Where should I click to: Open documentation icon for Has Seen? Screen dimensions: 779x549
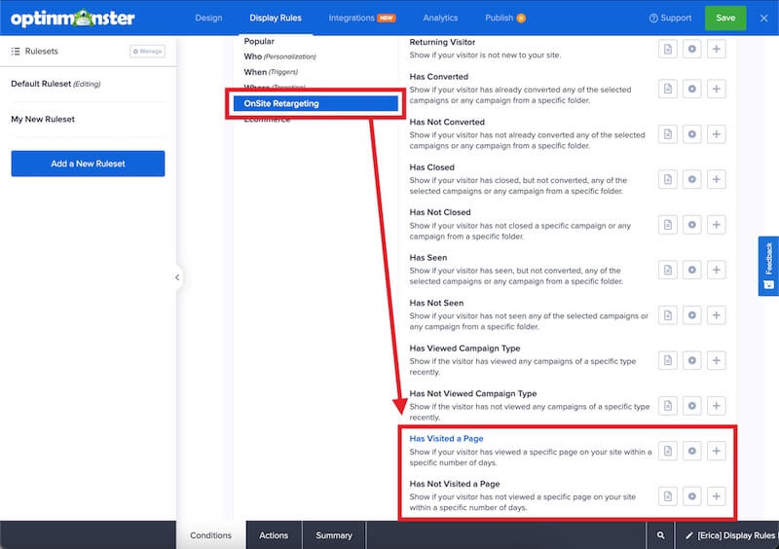coord(668,270)
